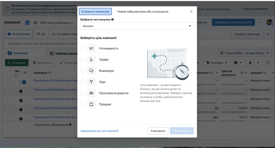Open Підписники 26.06 Власники бізнесу campaign link
Screen dimensions: 275x148
55,81
